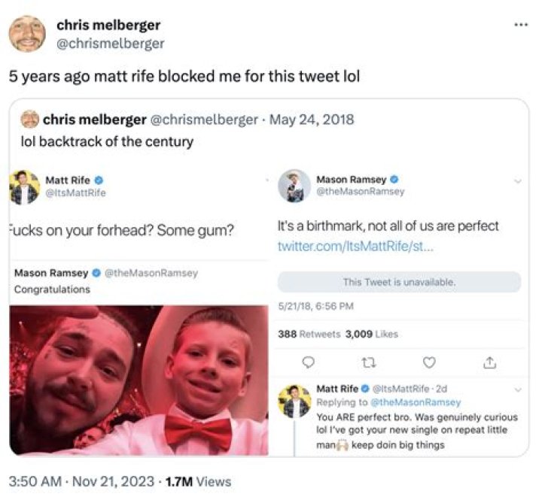
Task: Click the reply speech bubble icon
Action: (307, 362)
